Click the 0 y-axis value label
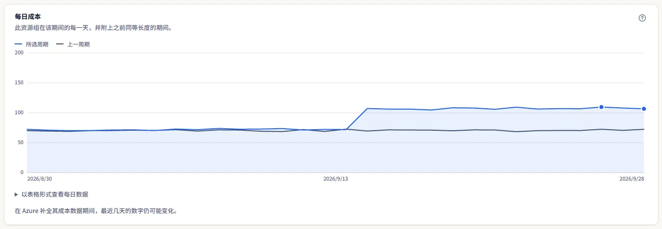This screenshot has width=662, height=229. [23, 173]
